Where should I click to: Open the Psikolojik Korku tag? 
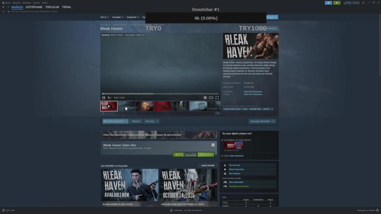coord(255,109)
